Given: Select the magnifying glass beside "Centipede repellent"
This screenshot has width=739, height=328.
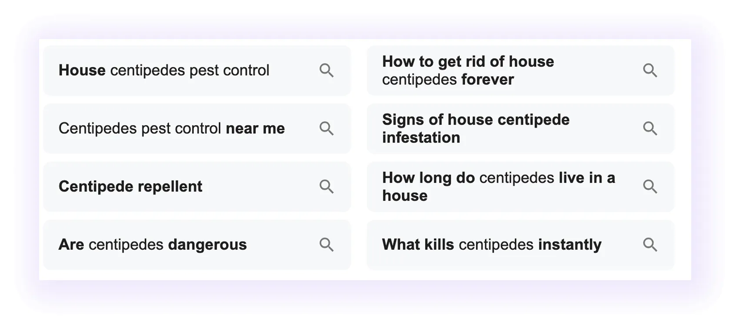Looking at the screenshot, I should (x=327, y=187).
